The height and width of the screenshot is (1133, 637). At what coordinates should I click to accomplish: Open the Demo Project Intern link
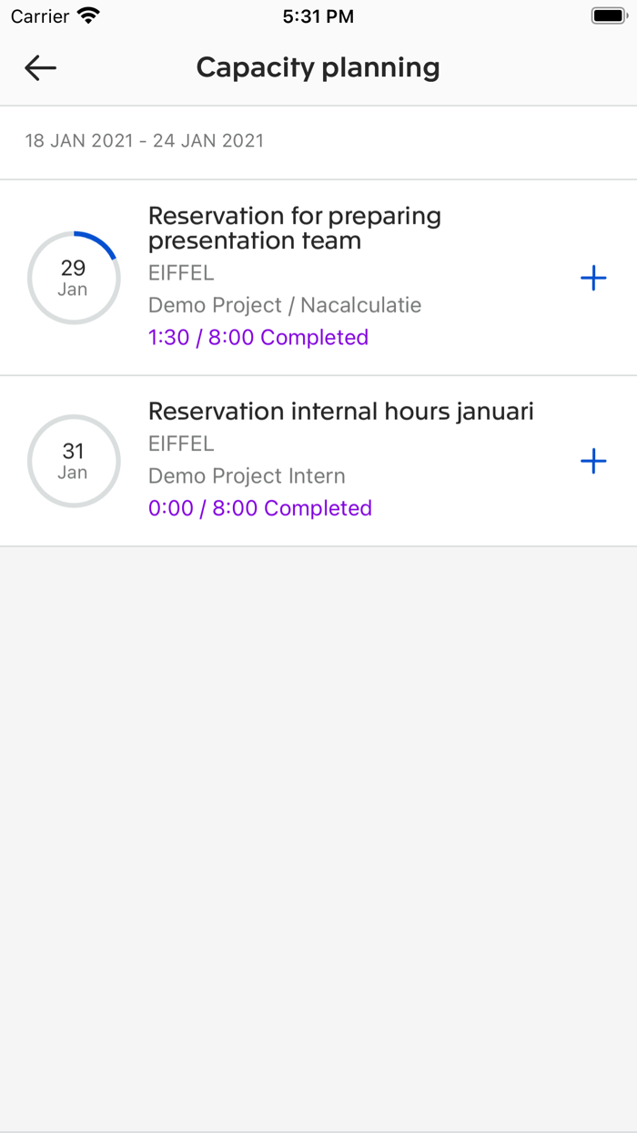[247, 475]
